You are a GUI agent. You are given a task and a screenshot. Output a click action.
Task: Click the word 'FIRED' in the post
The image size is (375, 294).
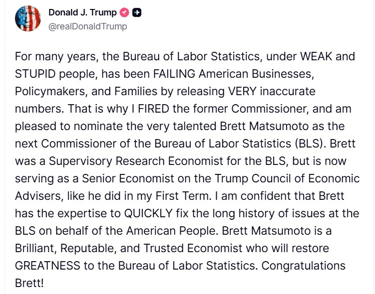pos(153,109)
